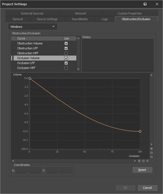The image size is (163, 194).
Task: Switch to Source Settings tab
Action: tap(47, 19)
